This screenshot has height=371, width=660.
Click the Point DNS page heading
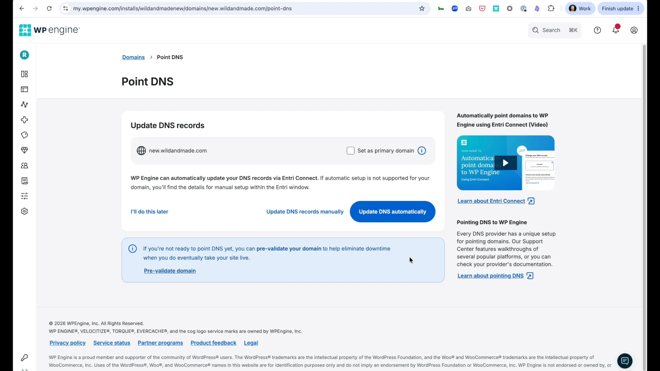(147, 82)
